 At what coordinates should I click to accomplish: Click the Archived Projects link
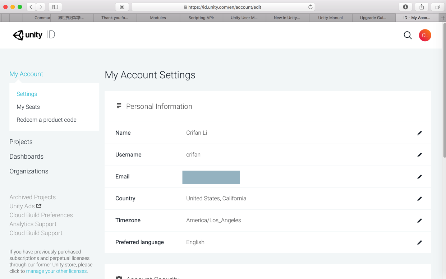click(x=32, y=197)
